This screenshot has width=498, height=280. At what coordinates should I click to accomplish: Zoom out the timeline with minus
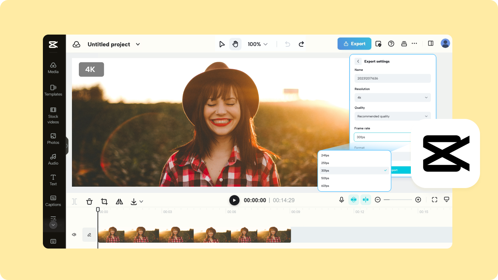coord(378,199)
